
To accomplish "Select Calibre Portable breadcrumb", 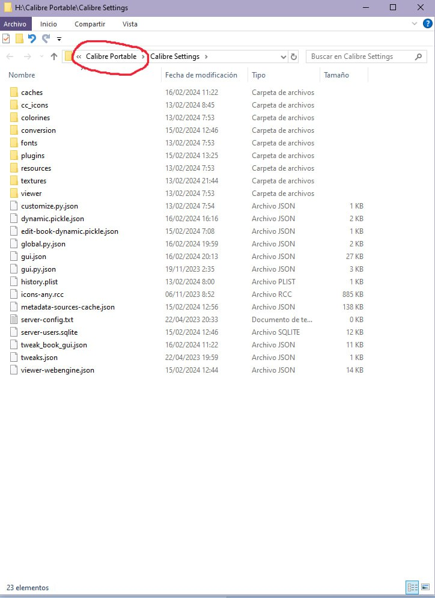I will tap(111, 56).
